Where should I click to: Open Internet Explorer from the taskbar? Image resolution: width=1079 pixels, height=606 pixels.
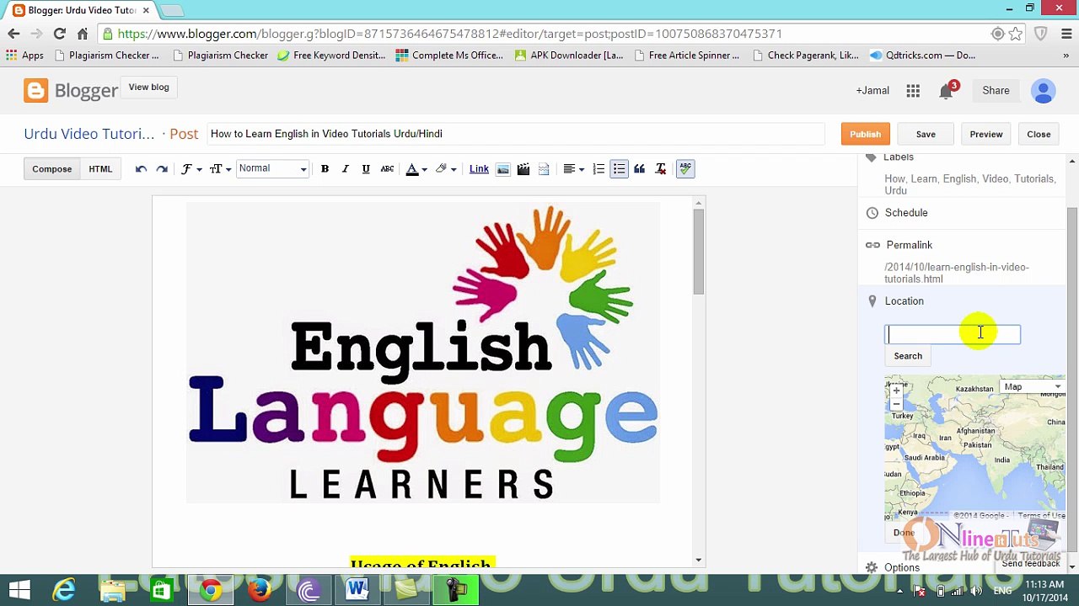[64, 590]
